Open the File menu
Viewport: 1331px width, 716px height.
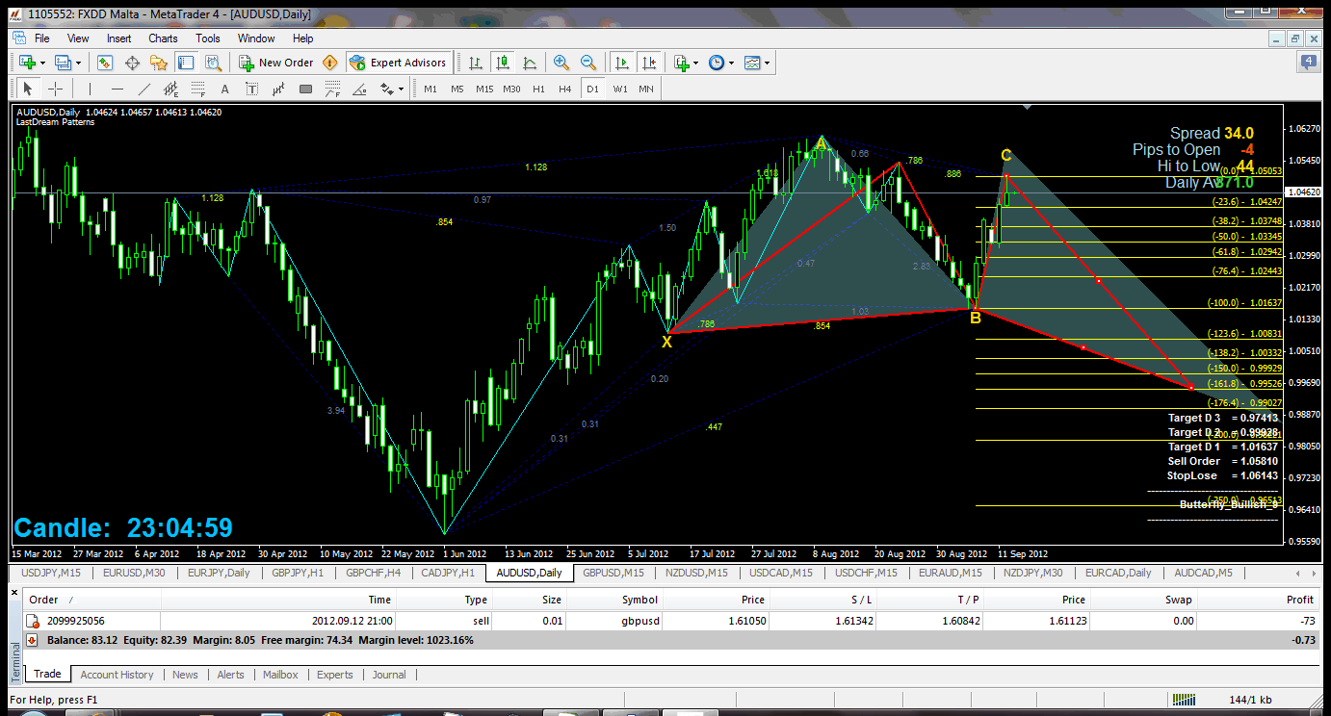[42, 38]
